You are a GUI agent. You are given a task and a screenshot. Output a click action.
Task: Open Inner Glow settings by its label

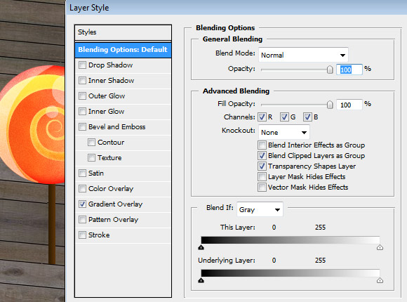[106, 112]
